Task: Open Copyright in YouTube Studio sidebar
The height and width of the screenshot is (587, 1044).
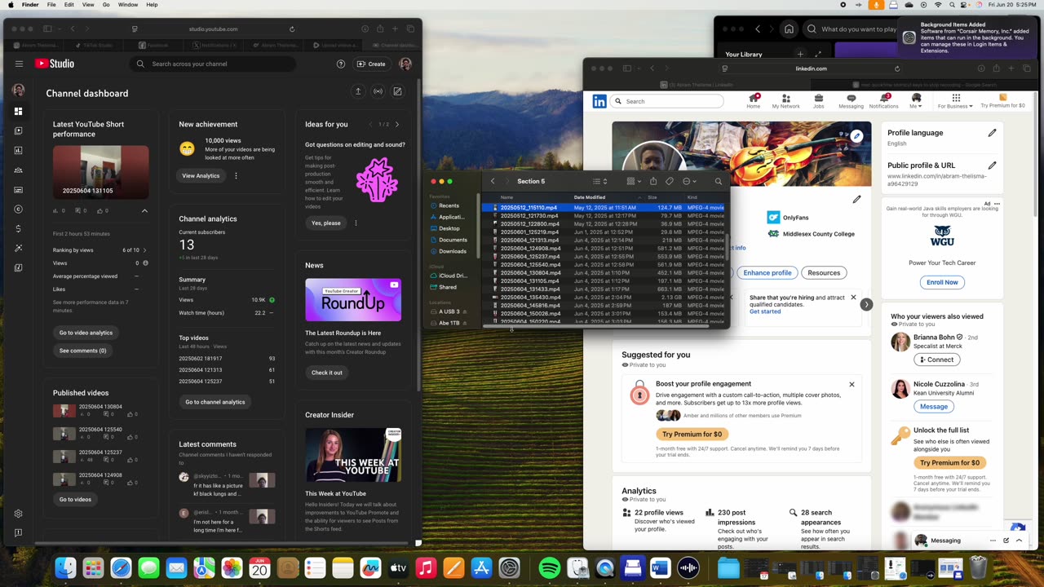Action: [18, 209]
